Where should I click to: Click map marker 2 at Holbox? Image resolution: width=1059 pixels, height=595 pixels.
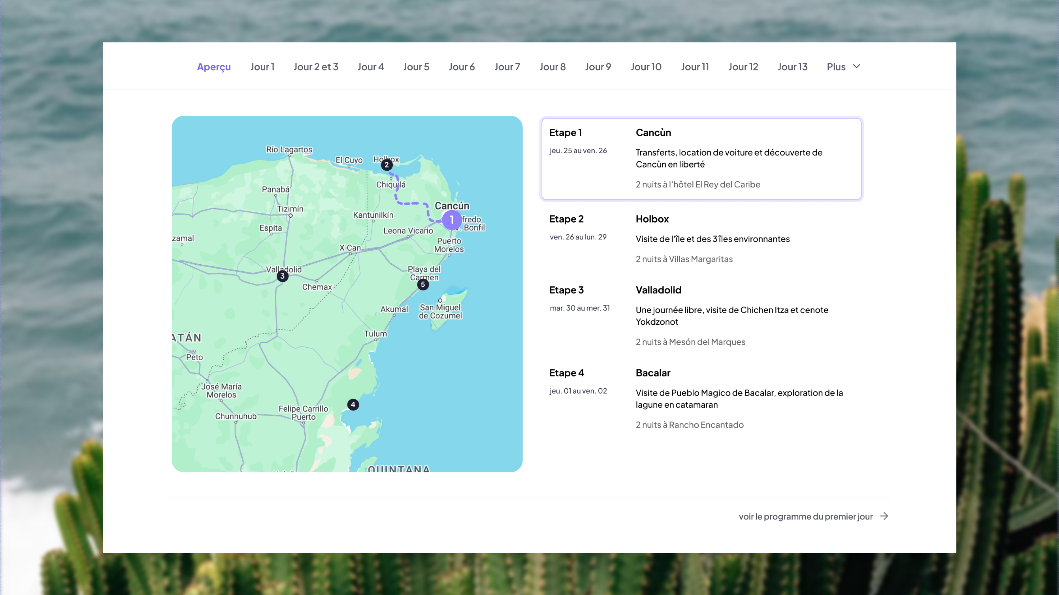pos(386,165)
